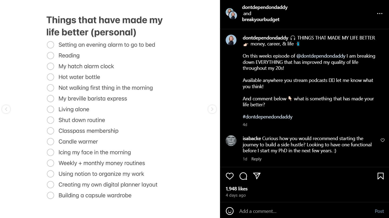Click the hashtag #dontdepenedondaddy
This screenshot has height=218, width=389.
[267, 117]
